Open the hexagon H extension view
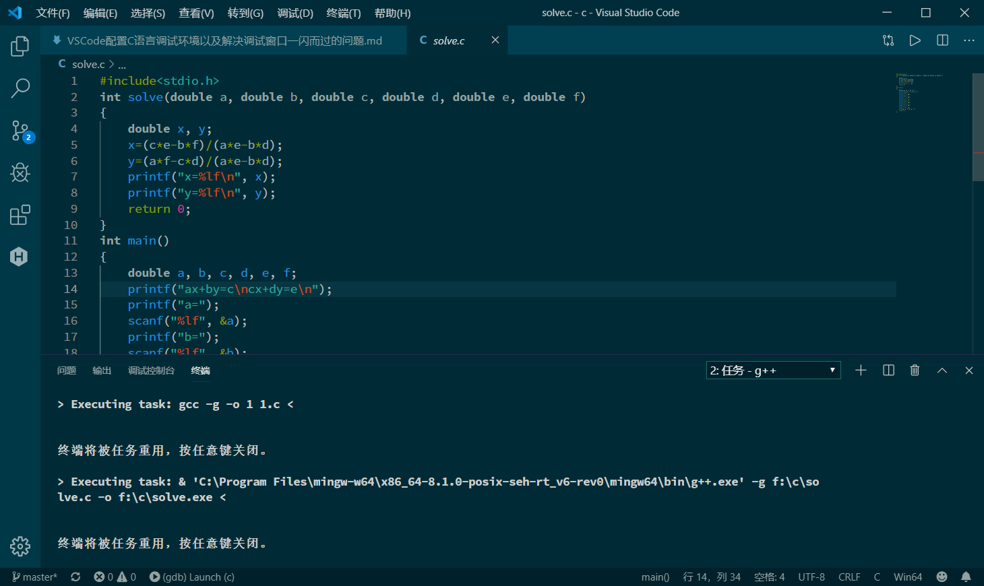984x586 pixels. [x=20, y=257]
